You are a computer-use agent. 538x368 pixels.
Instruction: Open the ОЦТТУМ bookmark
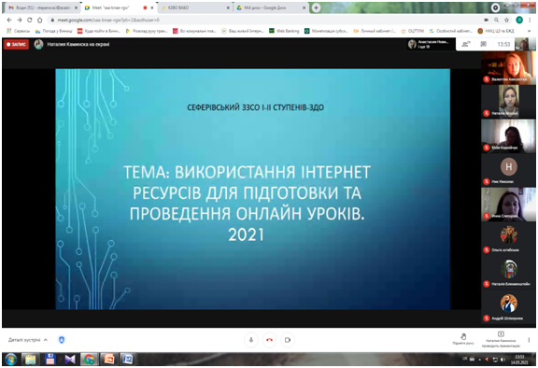(413, 31)
